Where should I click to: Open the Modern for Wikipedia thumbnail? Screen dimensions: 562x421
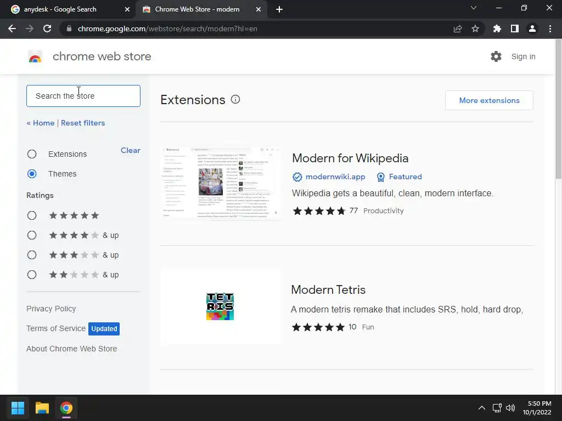coord(220,183)
